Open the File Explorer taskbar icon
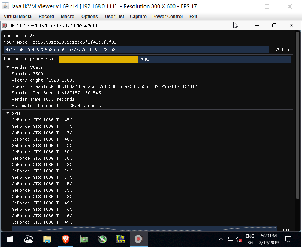 (x=47, y=239)
